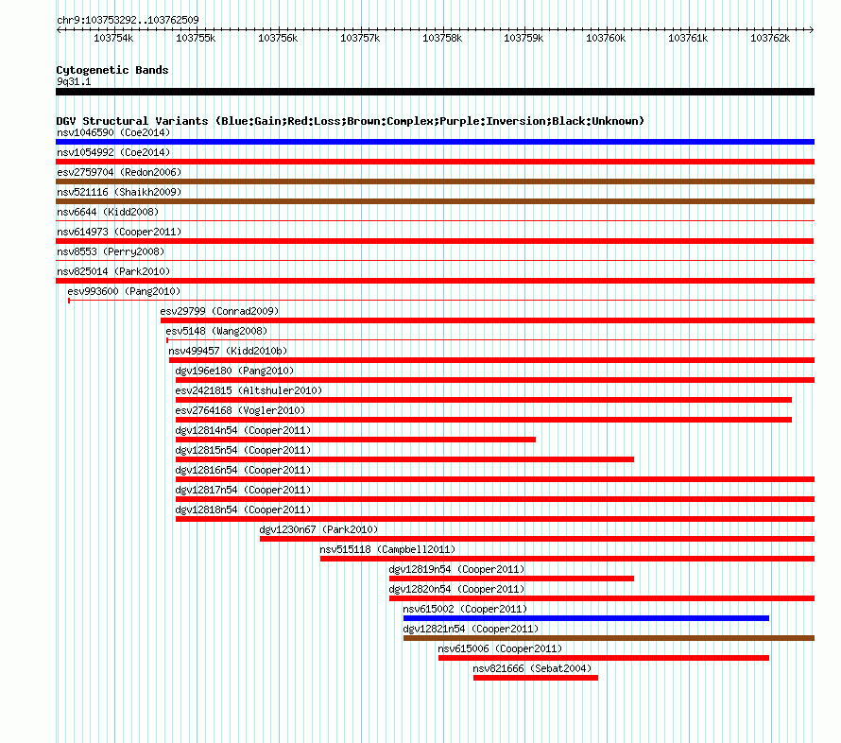The width and height of the screenshot is (841, 743).
Task: Click the 9q31.1 band label
Action: click(x=74, y=81)
